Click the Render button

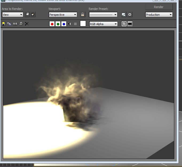tap(159, 7)
